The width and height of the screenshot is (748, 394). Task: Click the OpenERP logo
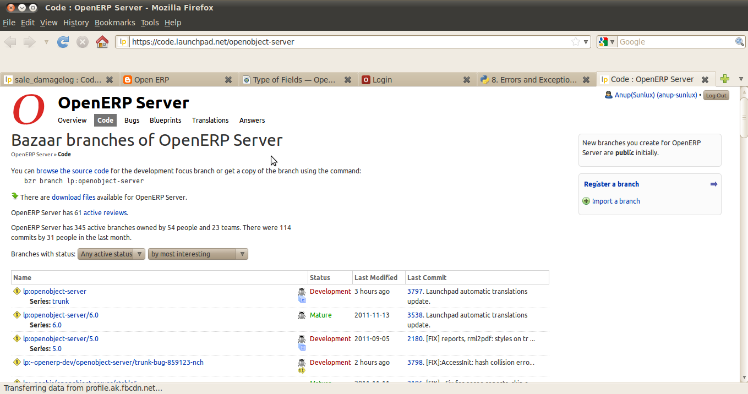[28, 110]
